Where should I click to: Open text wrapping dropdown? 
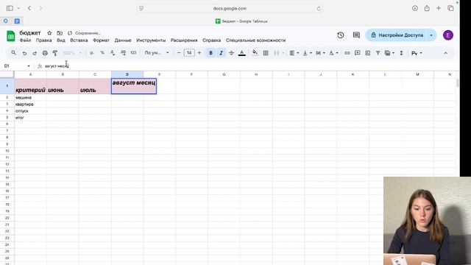pos(320,53)
